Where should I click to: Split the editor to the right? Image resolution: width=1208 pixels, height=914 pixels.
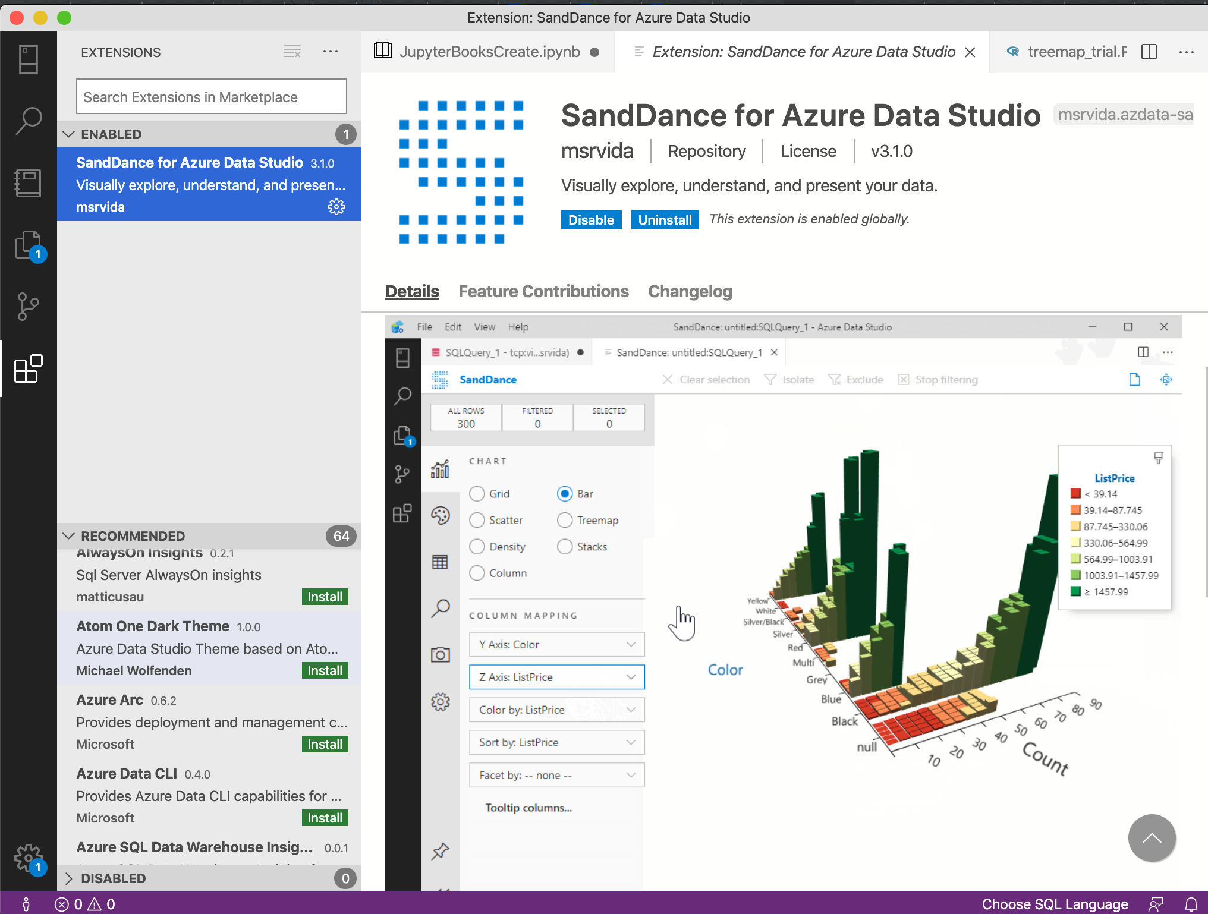point(1149,52)
